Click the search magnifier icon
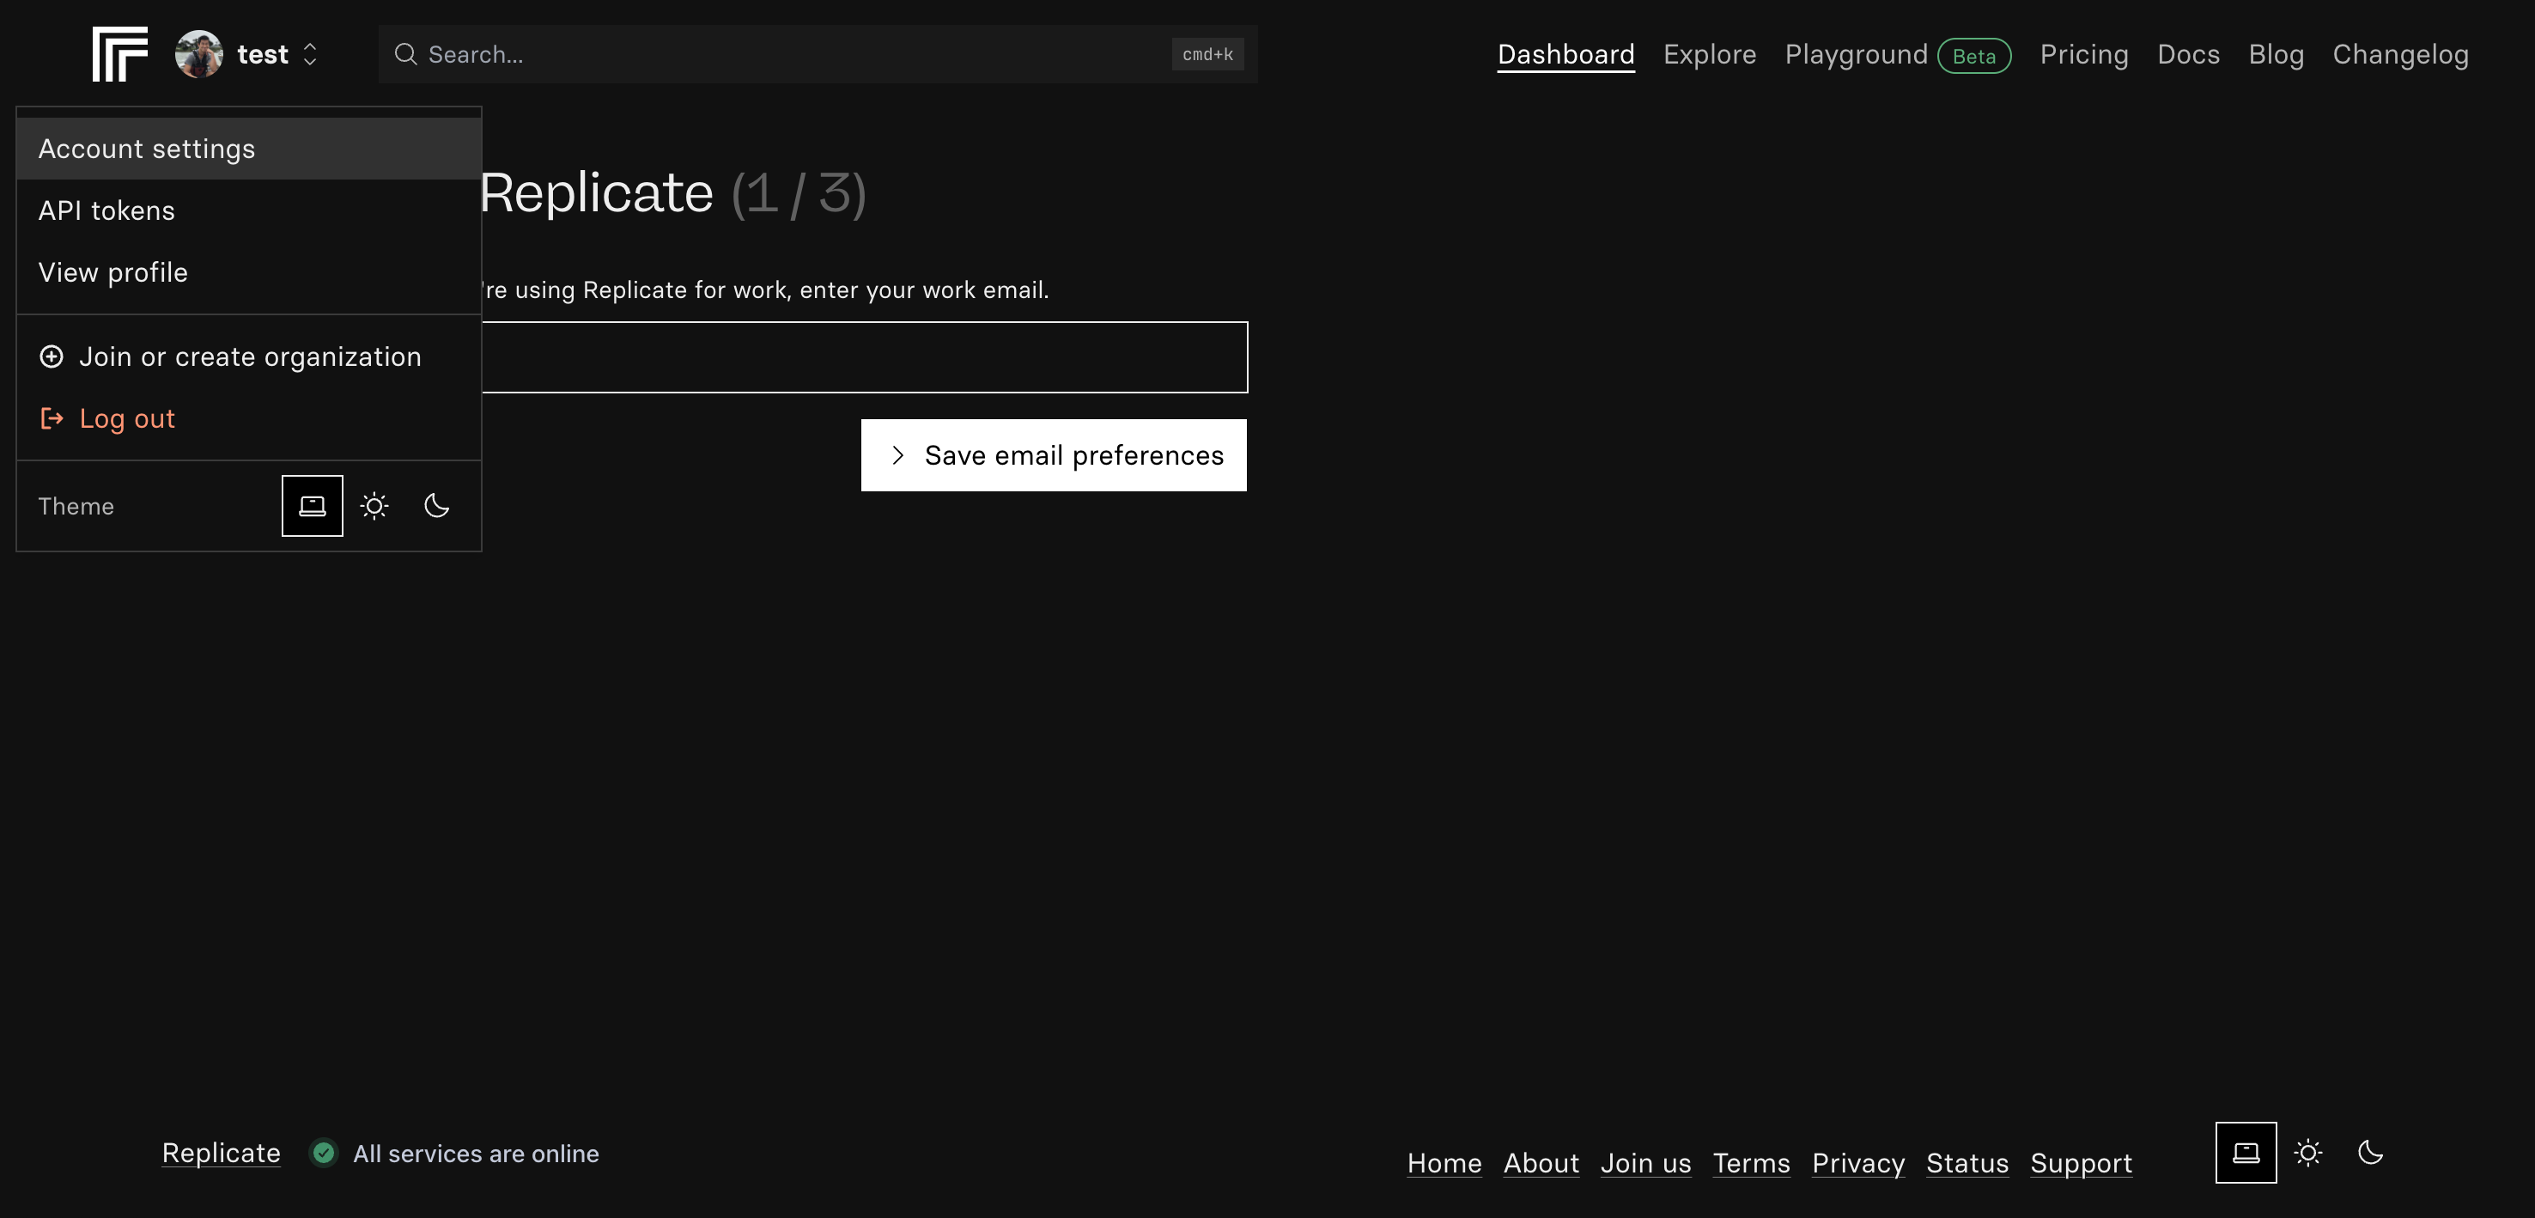The width and height of the screenshot is (2535, 1218). (x=405, y=54)
